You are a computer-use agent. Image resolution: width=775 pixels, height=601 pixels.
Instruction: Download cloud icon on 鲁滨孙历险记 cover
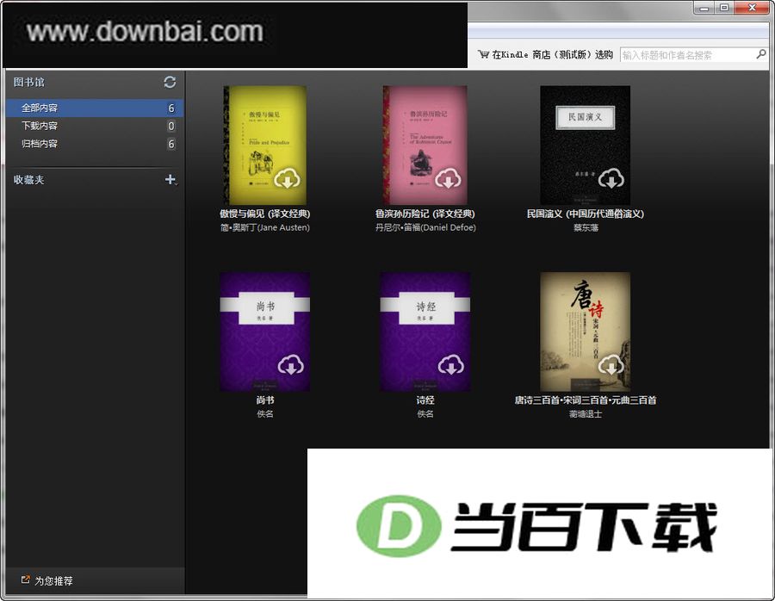448,178
